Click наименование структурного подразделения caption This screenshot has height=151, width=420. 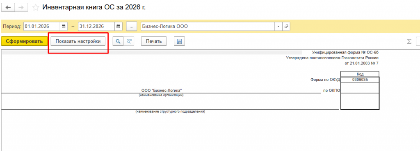coord(170,111)
